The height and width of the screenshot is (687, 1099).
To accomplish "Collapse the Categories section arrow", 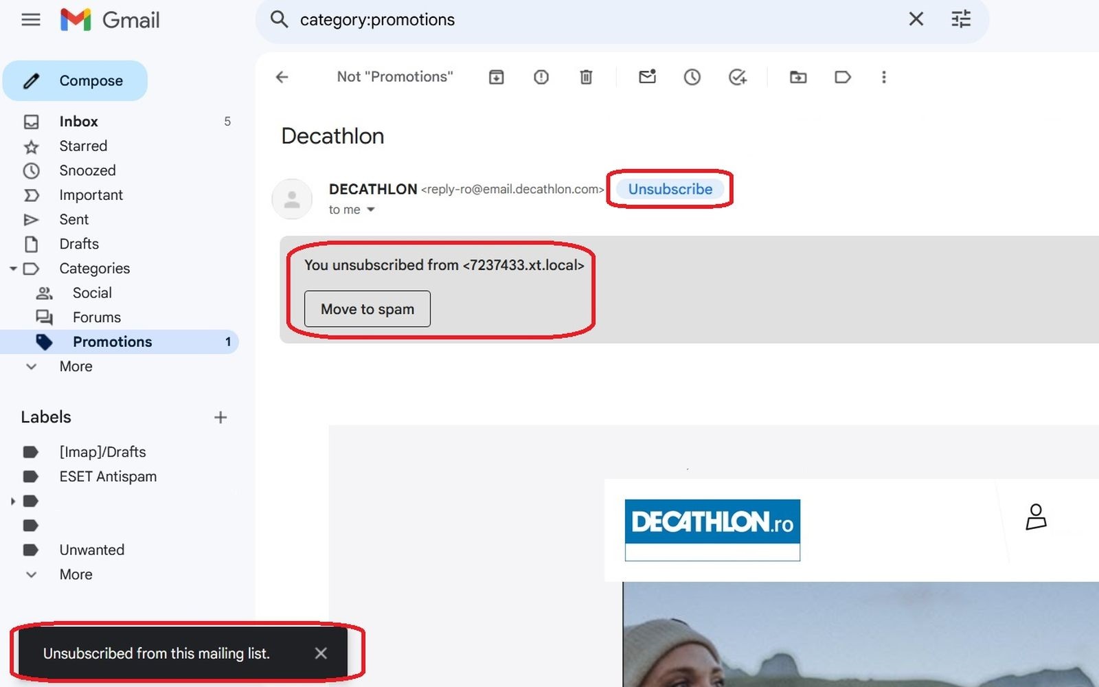I will [x=13, y=269].
